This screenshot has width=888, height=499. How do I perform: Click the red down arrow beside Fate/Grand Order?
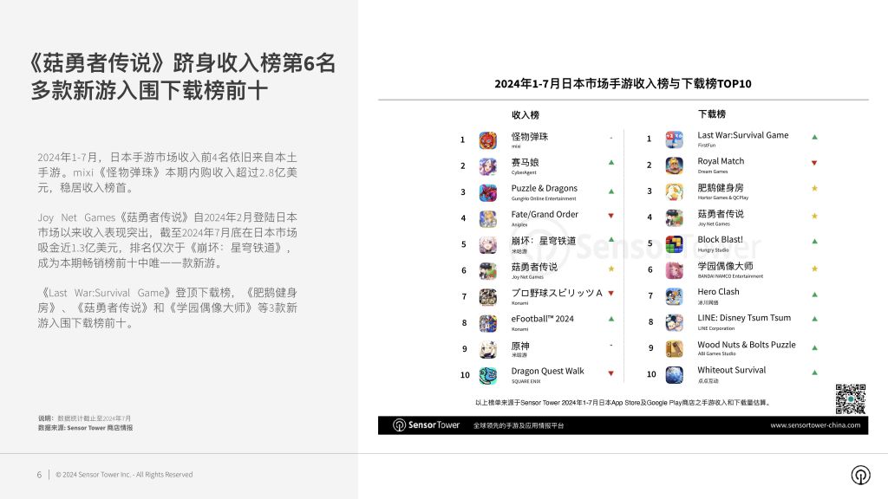611,216
